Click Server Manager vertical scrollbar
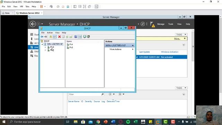The width and height of the screenshot is (222, 125). click(193, 47)
